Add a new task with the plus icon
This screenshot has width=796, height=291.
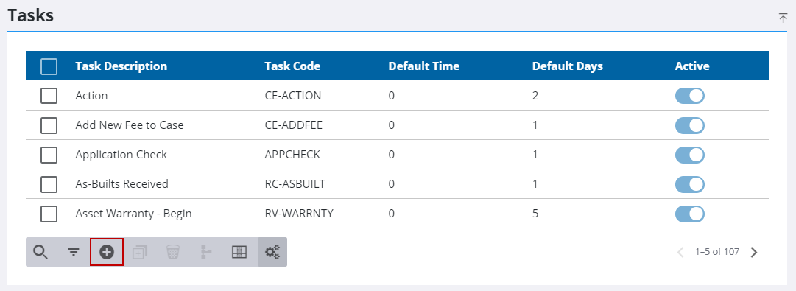107,252
